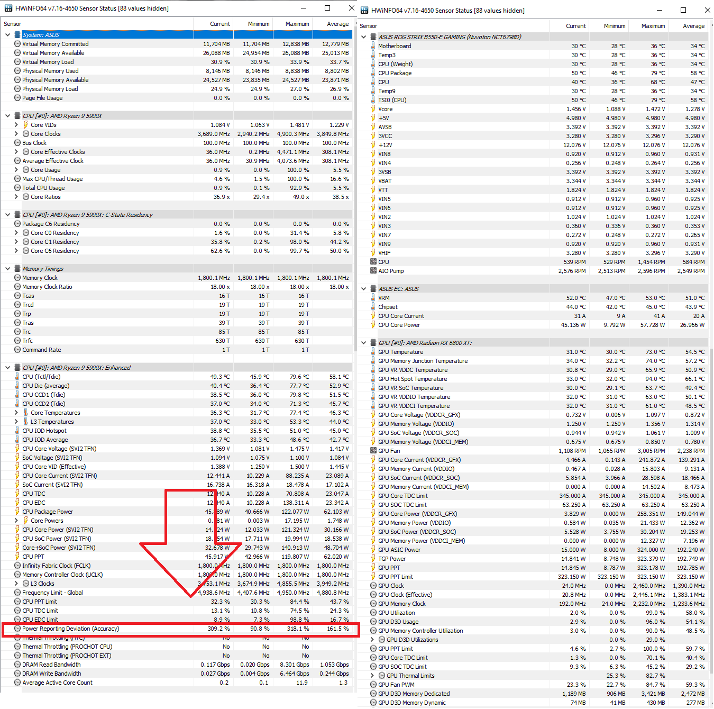Expand the GPU D3D Utilizations row
This screenshot has width=714, height=709.
click(x=372, y=640)
